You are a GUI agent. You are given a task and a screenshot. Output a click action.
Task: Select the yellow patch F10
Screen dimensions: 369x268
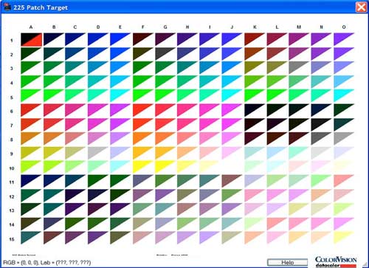pos(143,167)
